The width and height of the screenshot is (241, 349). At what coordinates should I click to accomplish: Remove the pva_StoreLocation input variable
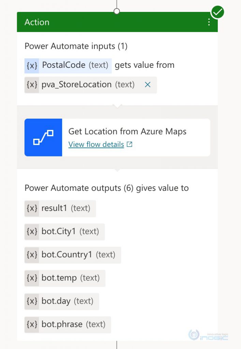(x=147, y=85)
